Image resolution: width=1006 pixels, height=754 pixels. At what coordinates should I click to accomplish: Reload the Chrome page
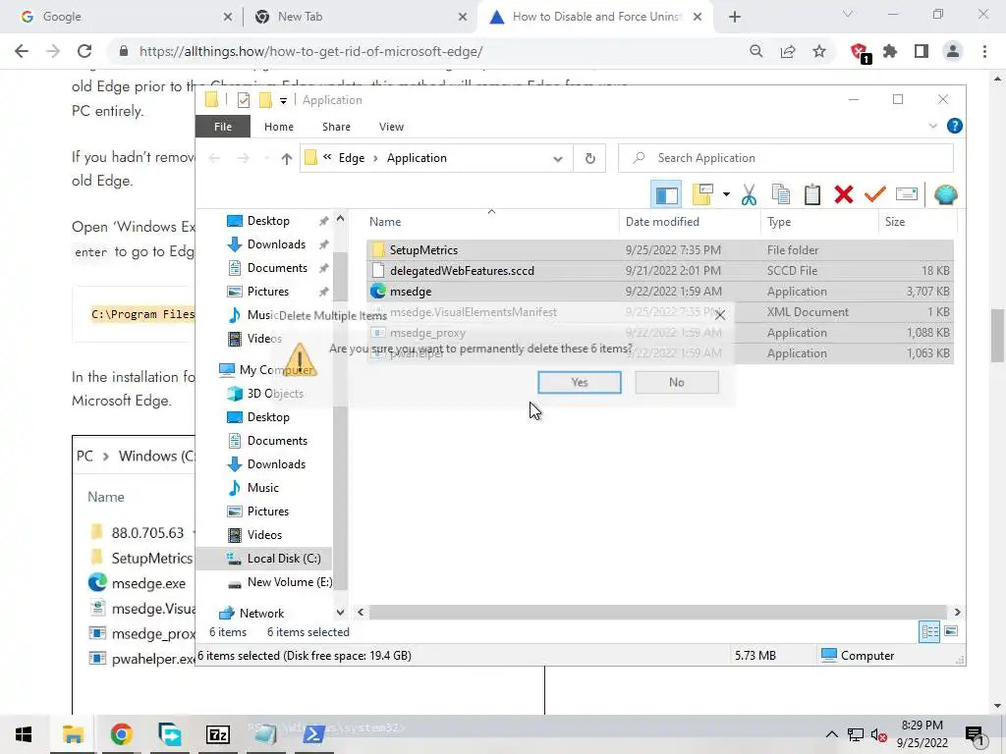pos(84,51)
